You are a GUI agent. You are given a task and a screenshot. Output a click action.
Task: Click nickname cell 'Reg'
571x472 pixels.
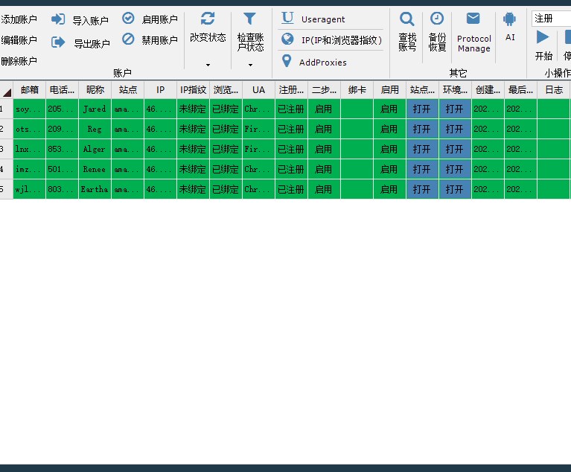click(95, 129)
